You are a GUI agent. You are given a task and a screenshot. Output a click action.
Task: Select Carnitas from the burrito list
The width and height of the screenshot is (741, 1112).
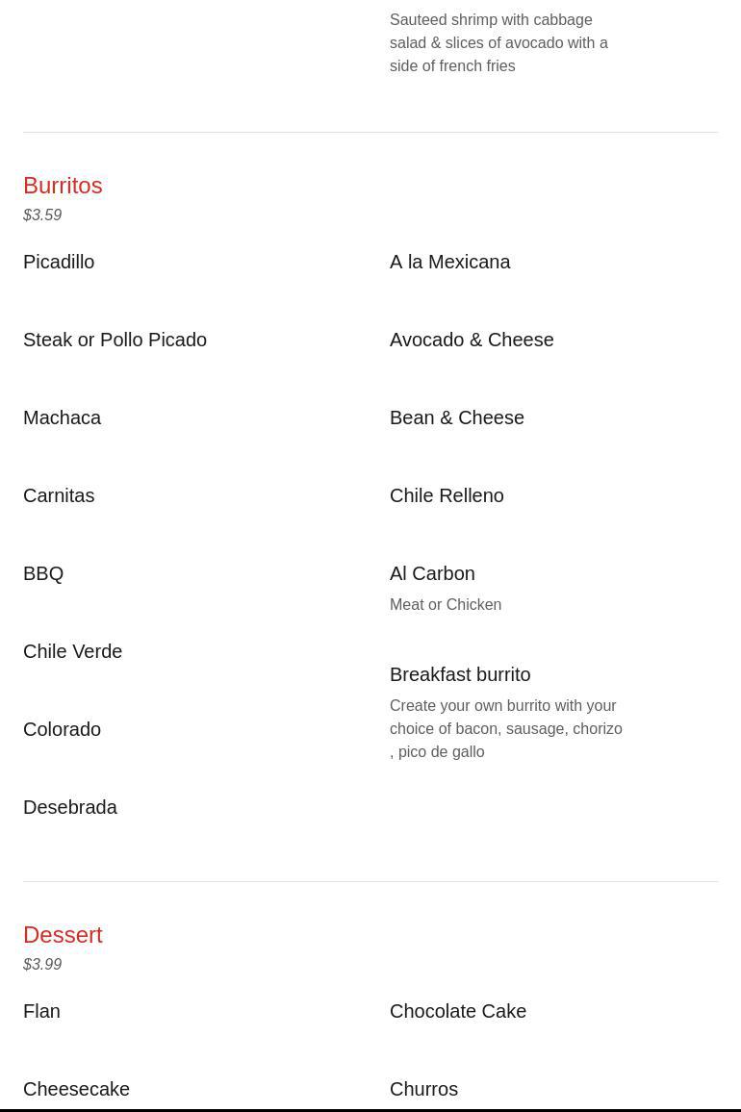pyautogui.click(x=59, y=495)
